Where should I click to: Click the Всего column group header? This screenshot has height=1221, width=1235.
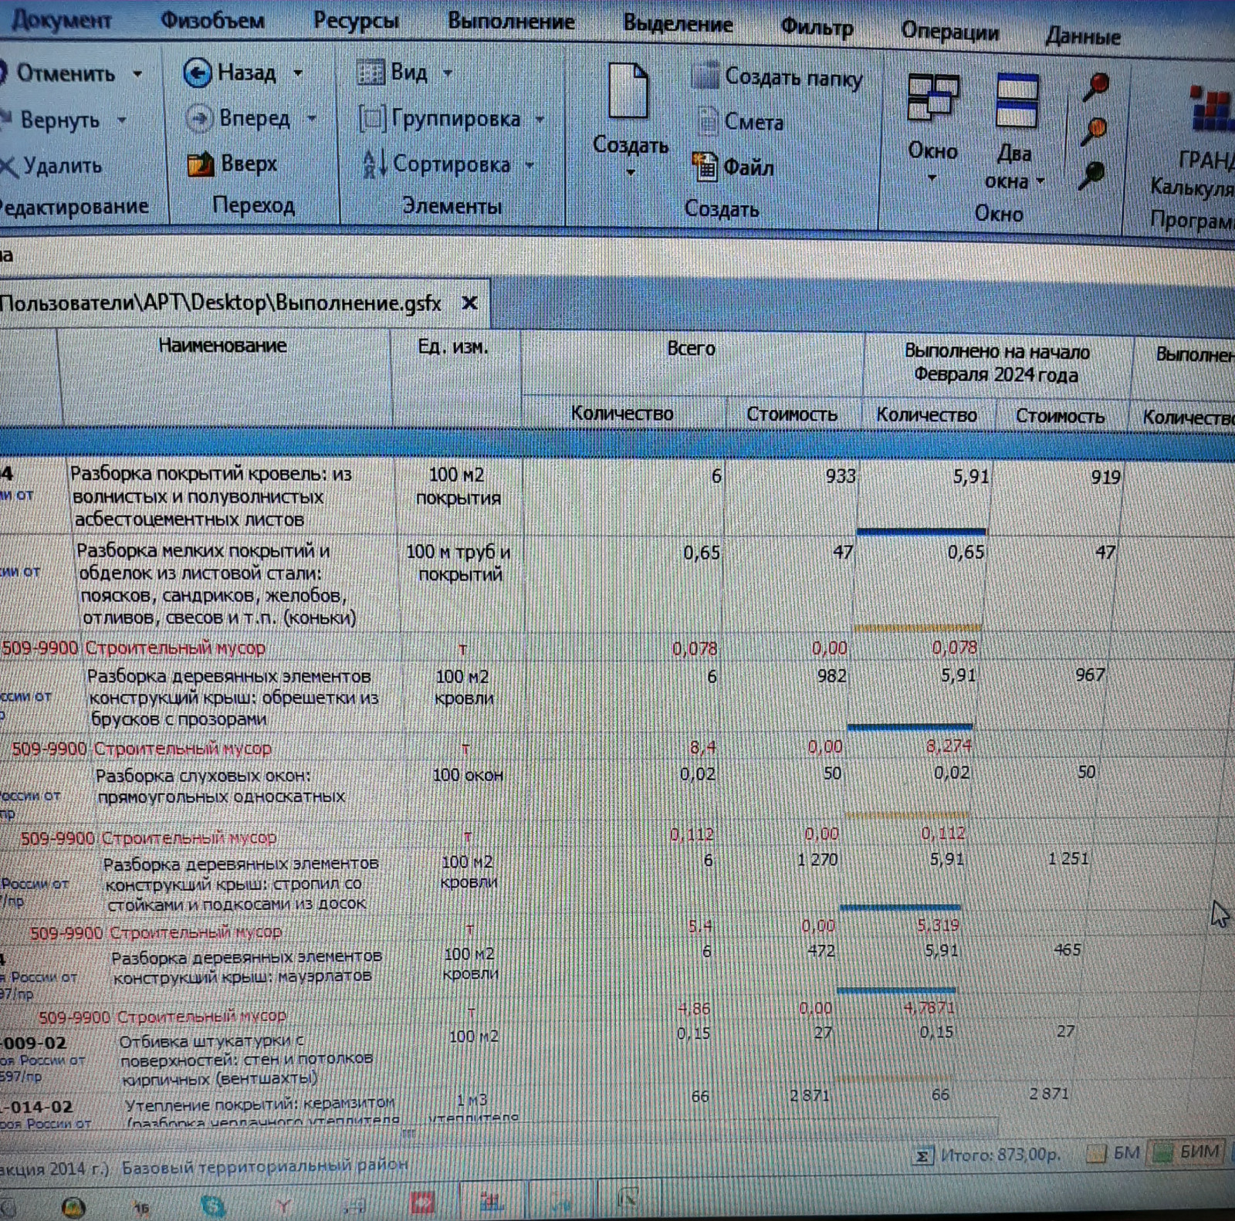pyautogui.click(x=691, y=348)
